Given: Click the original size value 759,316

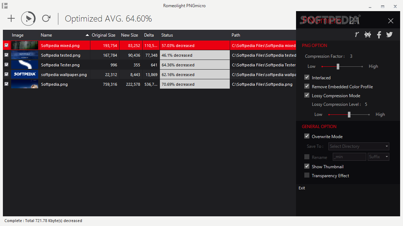Looking at the screenshot, I should point(110,84).
